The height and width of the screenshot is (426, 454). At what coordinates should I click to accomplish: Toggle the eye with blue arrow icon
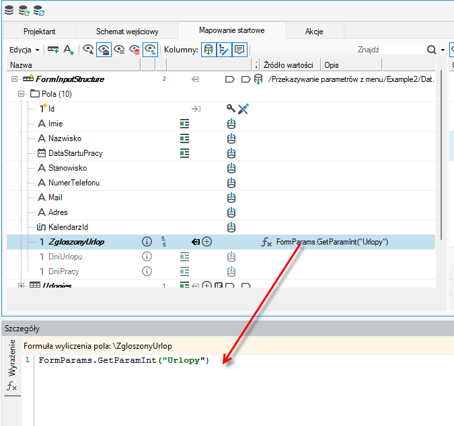[x=150, y=50]
